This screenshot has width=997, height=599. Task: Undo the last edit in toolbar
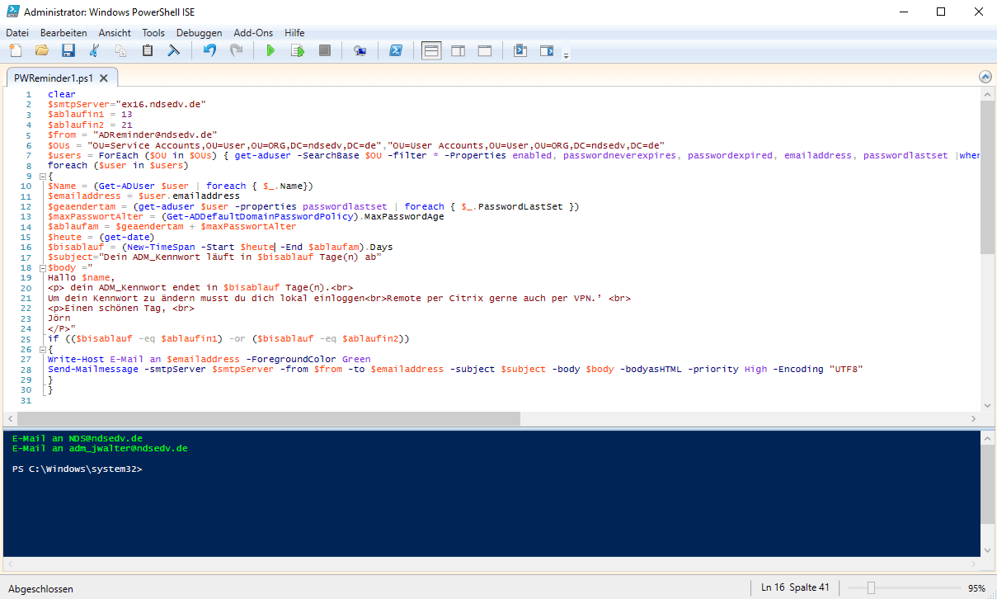coord(209,51)
